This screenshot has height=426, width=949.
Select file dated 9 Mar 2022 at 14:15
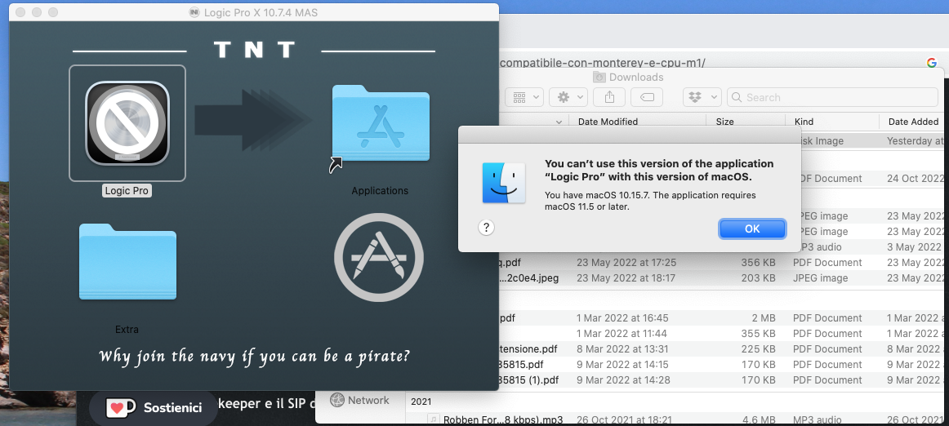pos(675,364)
